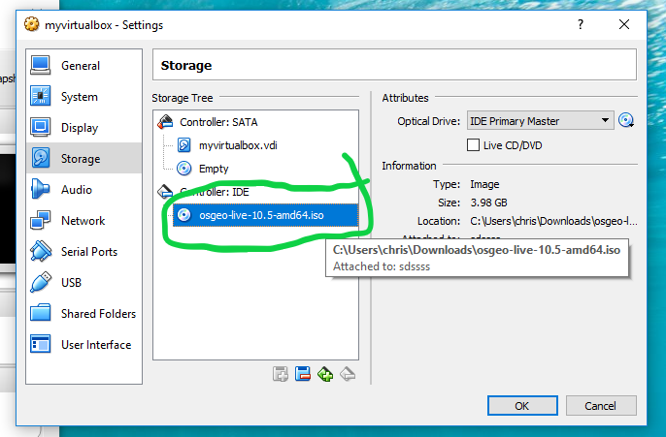Select myvirtualbox.vdi hard disk entry
This screenshot has height=437, width=666.
[238, 145]
